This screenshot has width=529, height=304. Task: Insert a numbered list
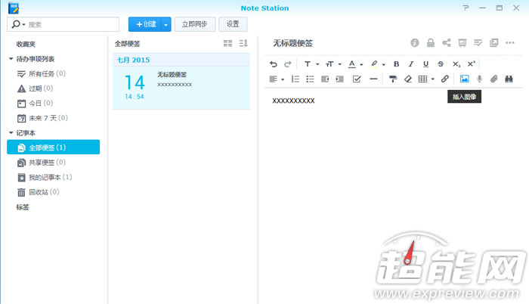295,79
